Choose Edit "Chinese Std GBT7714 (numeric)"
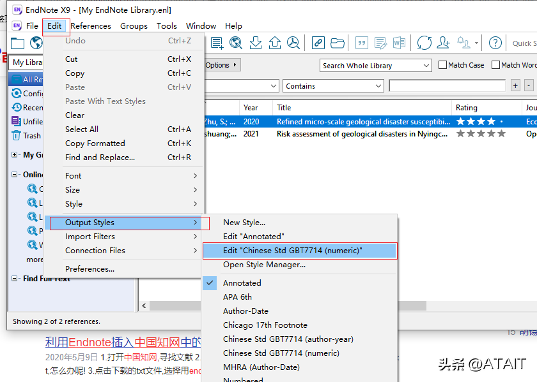The image size is (537, 382). click(x=300, y=251)
